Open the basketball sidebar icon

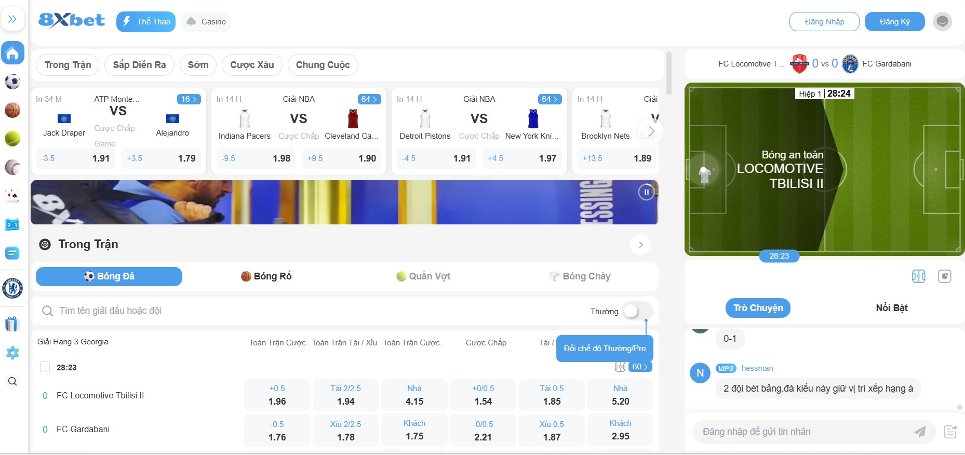point(12,110)
